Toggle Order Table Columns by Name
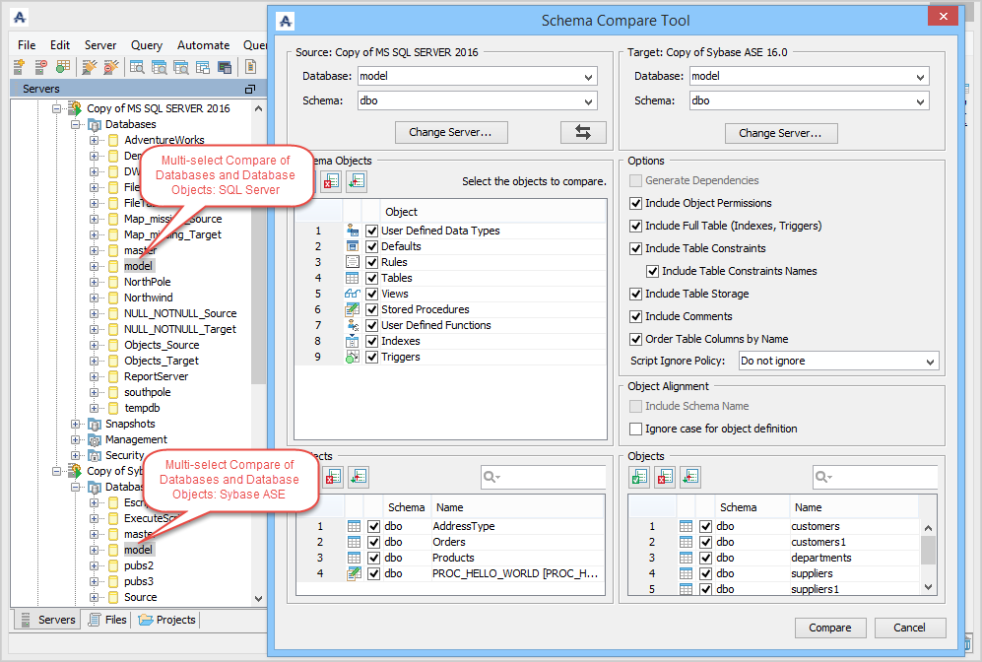Viewport: 982px width, 662px height. pos(635,339)
